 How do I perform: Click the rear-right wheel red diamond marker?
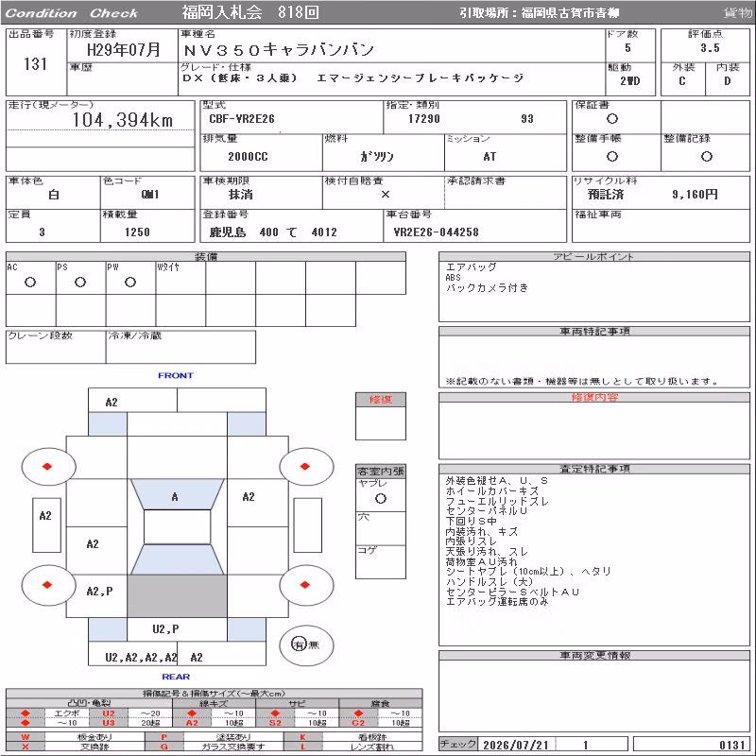click(x=304, y=585)
